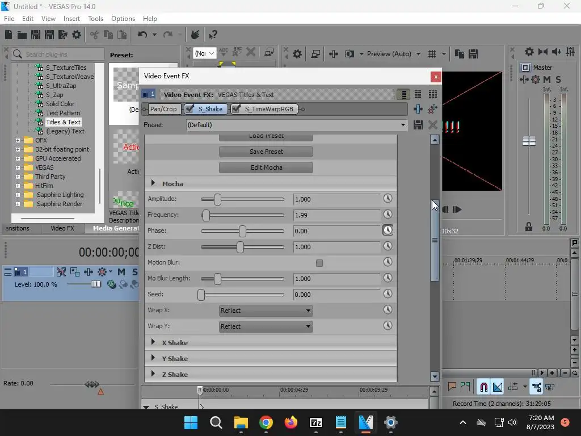Viewport: 581px width, 436px height.
Task: Open the Edit menu
Action: pyautogui.click(x=28, y=19)
